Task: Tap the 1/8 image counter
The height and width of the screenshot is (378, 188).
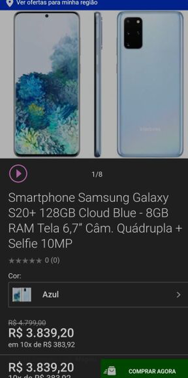Action: (97, 174)
